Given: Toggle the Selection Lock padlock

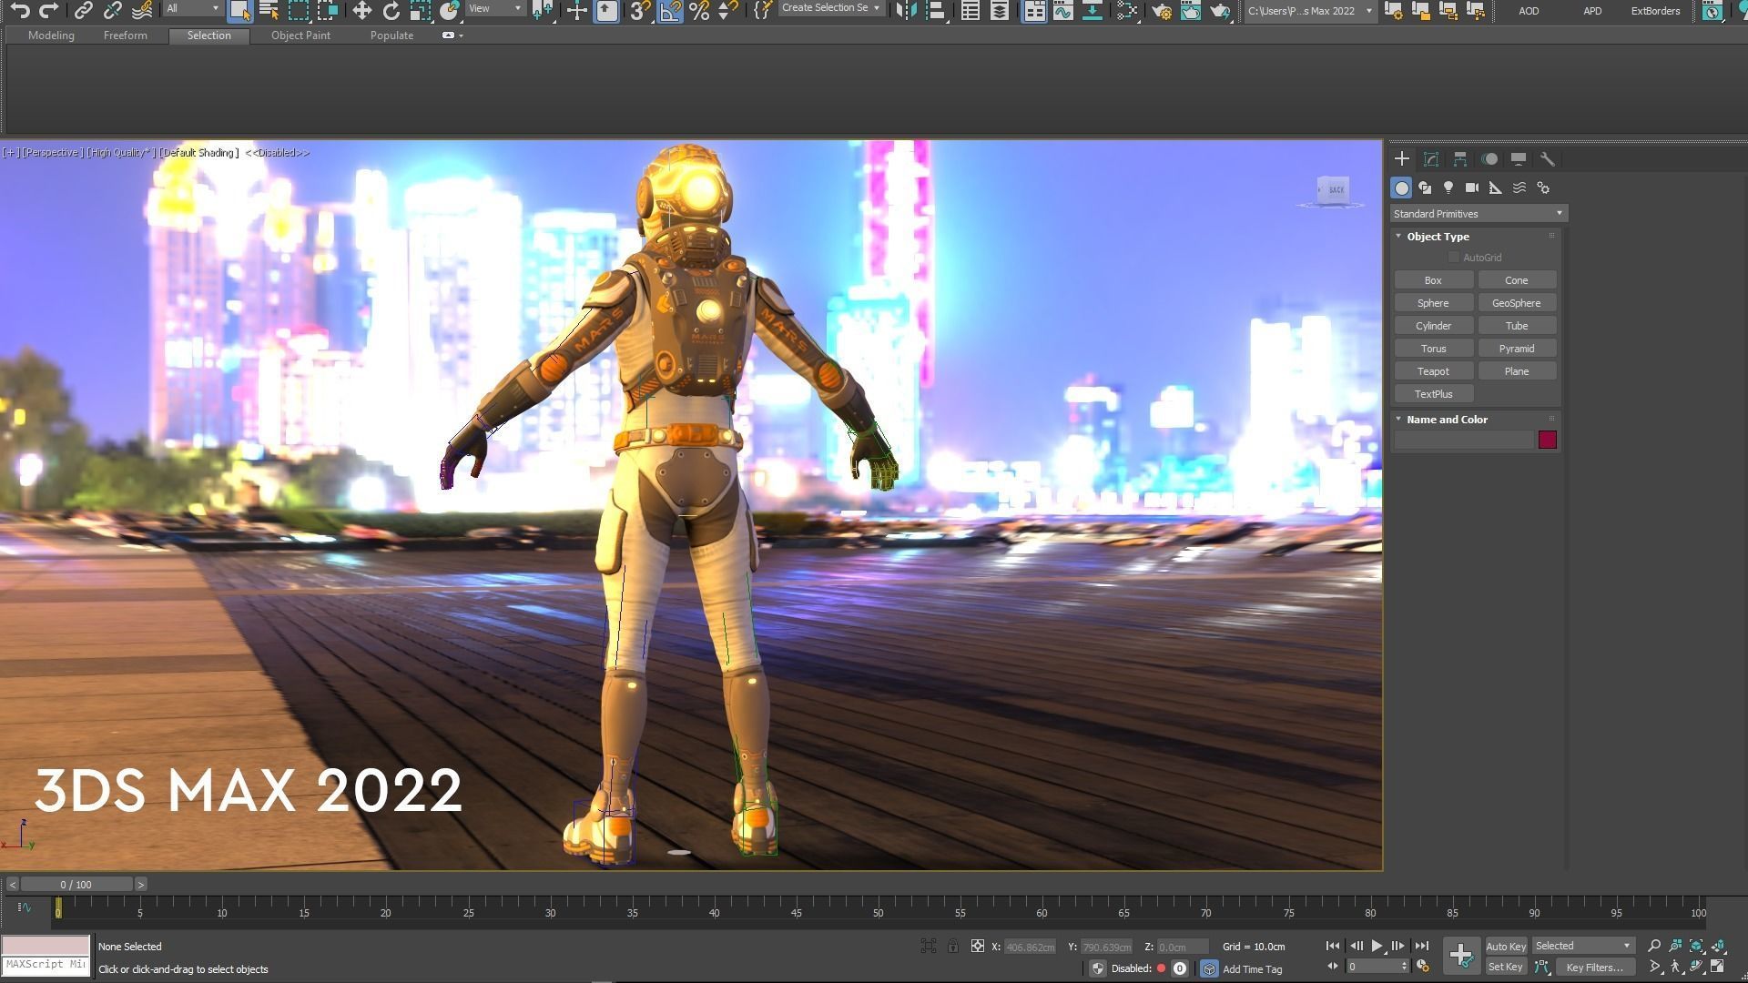Looking at the screenshot, I should pyautogui.click(x=952, y=947).
